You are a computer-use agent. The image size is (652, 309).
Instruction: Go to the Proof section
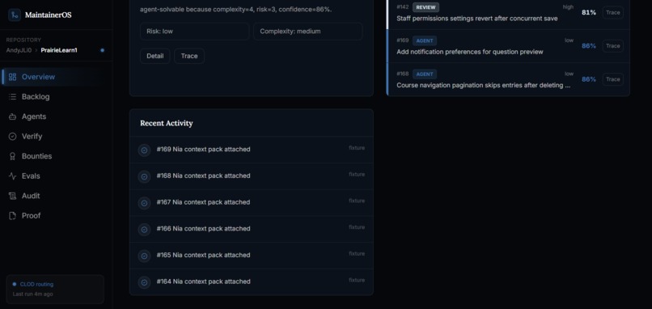(55, 215)
